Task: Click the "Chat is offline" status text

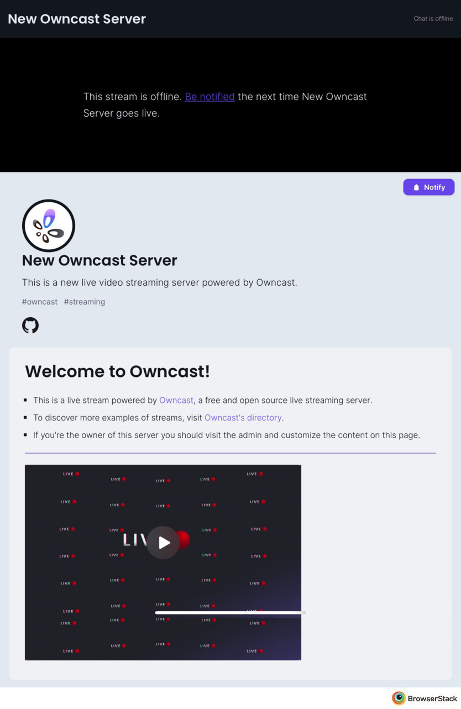Action: point(433,19)
